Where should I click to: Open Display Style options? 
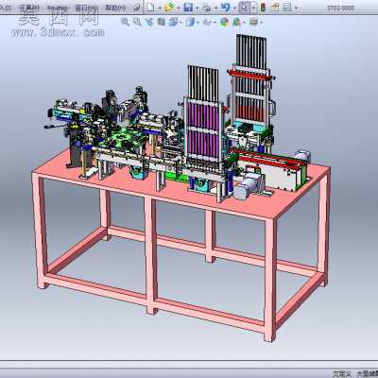tap(190, 22)
